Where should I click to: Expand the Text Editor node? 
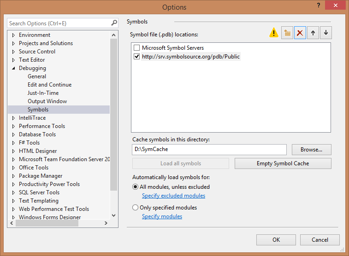[13, 60]
